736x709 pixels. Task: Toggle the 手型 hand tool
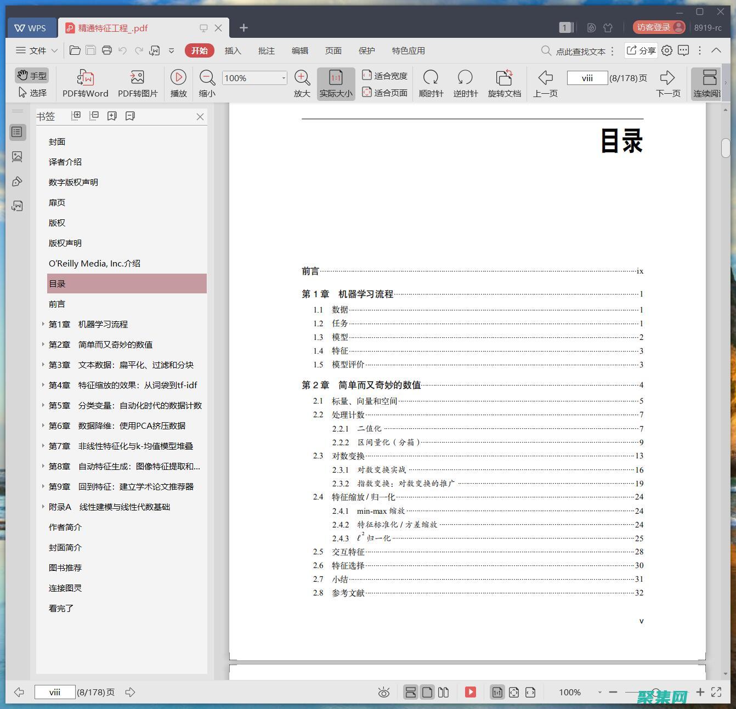tap(32, 75)
